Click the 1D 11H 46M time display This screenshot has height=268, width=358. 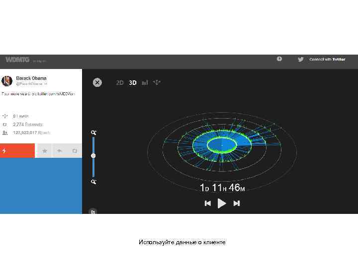click(x=222, y=188)
